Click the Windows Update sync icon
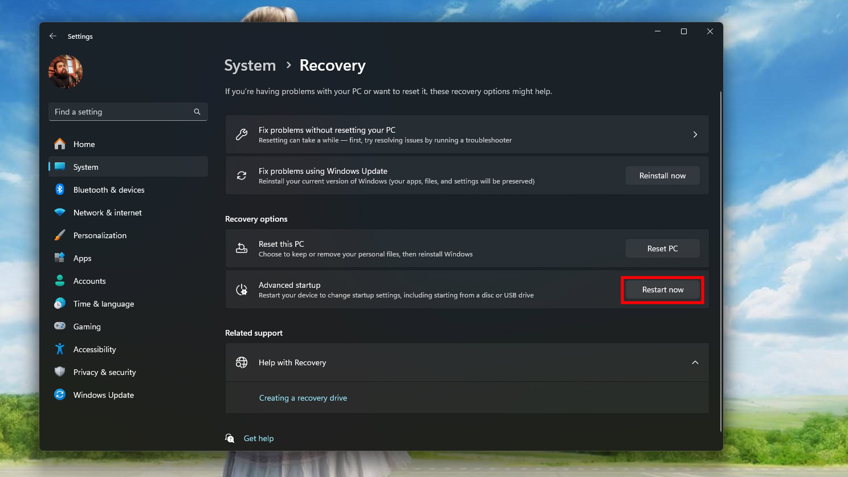This screenshot has height=477, width=848. [60, 394]
